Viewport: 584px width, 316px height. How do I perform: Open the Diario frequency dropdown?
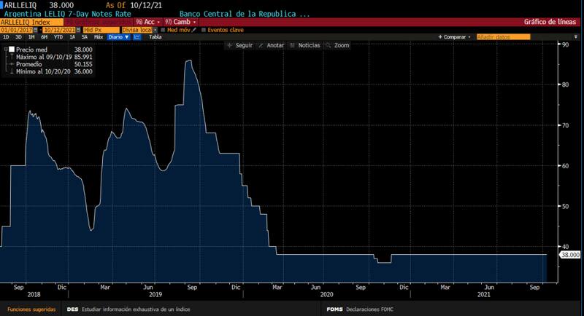(x=117, y=36)
